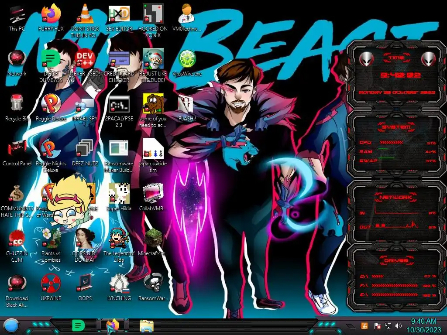Click the DRIVES widget header
The width and height of the screenshot is (447, 335).
point(396,260)
